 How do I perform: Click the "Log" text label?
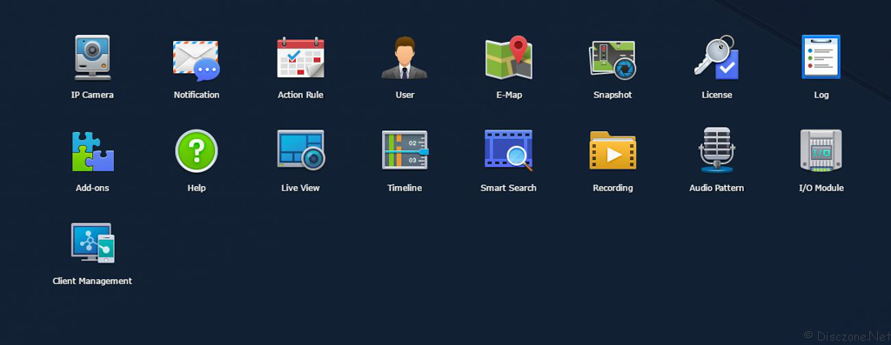pos(821,96)
